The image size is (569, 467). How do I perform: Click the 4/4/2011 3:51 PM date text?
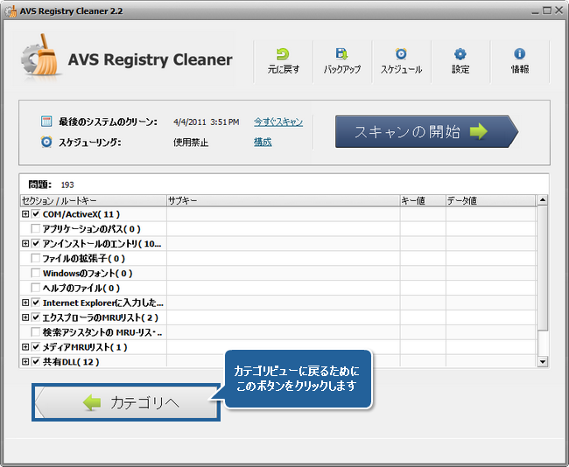pyautogui.click(x=207, y=122)
